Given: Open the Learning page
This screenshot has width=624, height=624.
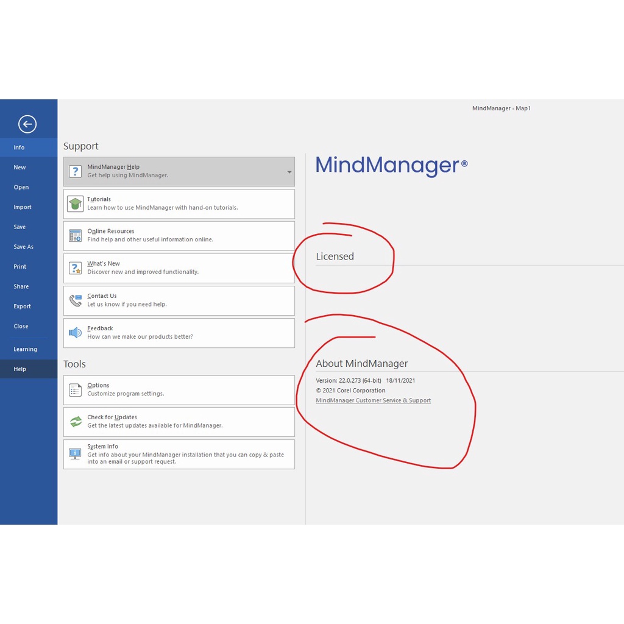Looking at the screenshot, I should [x=29, y=349].
